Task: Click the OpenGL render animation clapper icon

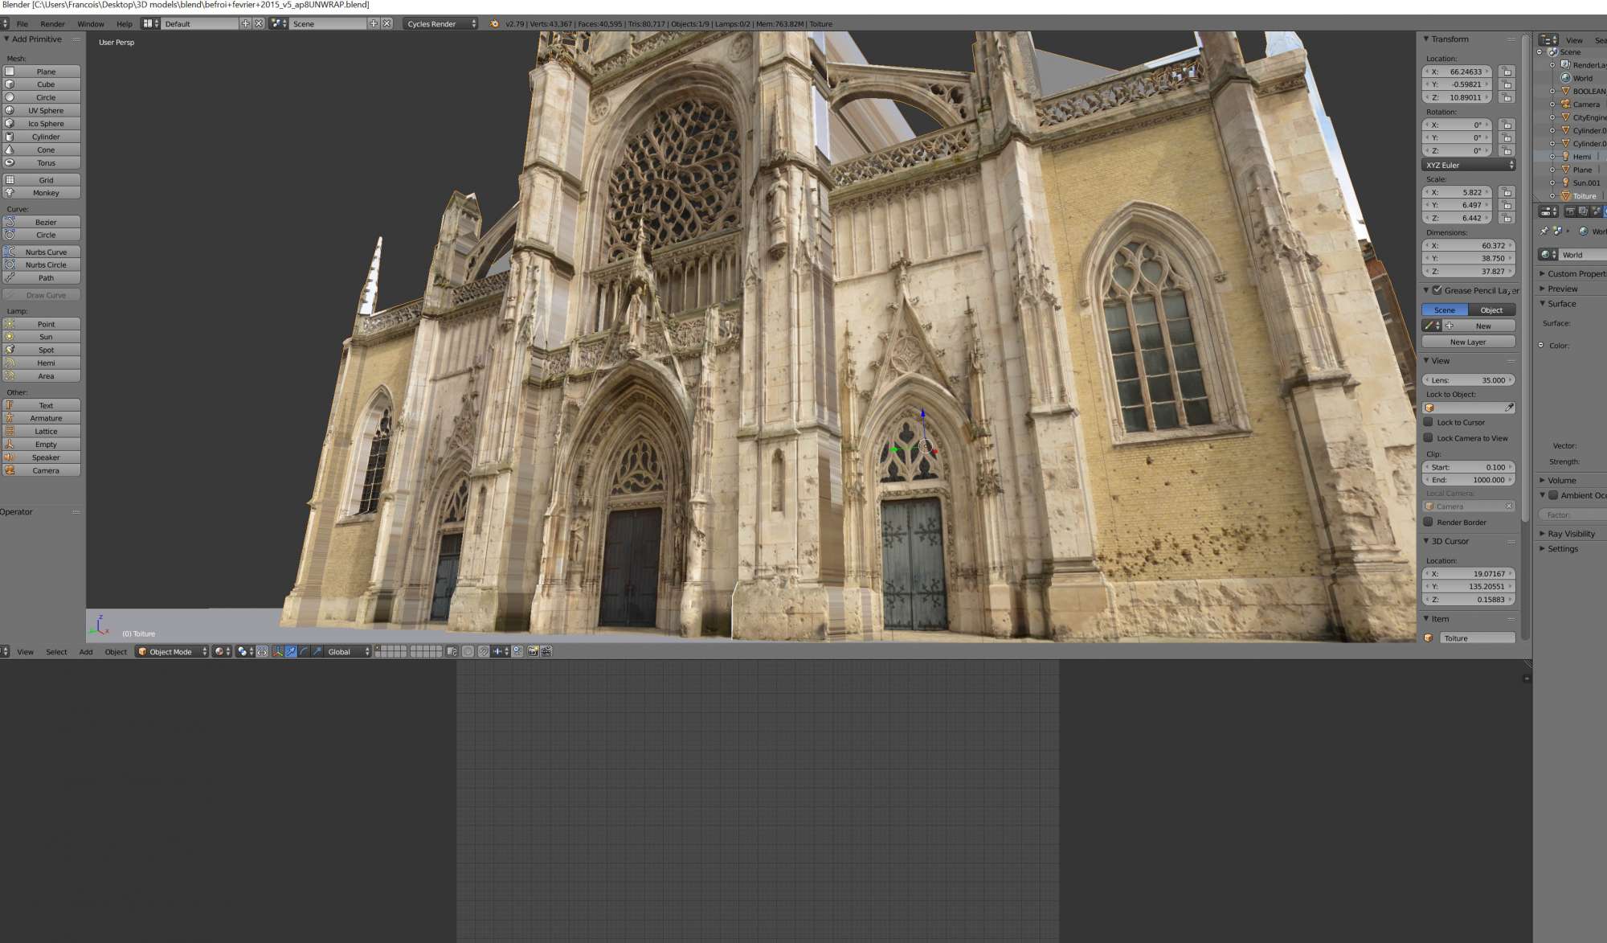Action: click(x=546, y=651)
